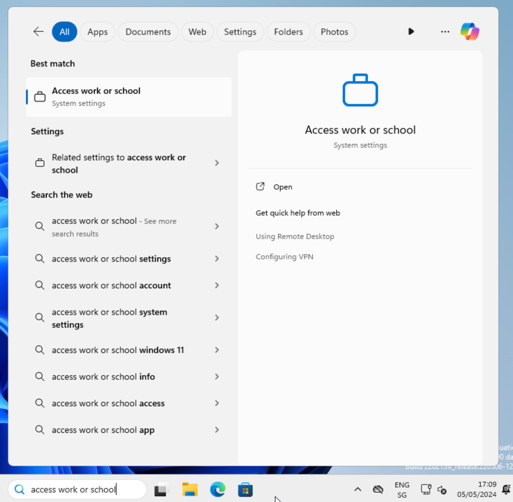Select the Settings filter tab

tap(240, 32)
